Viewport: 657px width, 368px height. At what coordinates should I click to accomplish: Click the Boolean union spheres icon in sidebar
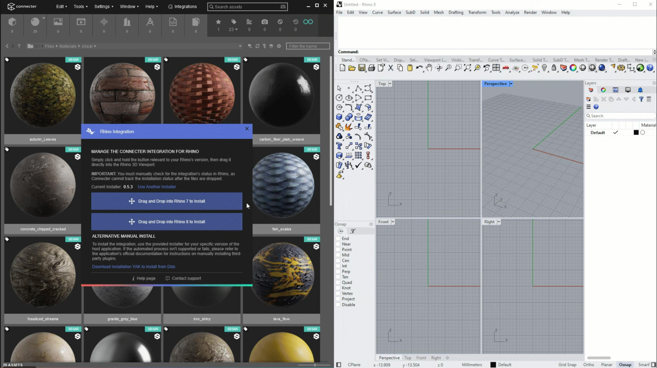[349, 117]
